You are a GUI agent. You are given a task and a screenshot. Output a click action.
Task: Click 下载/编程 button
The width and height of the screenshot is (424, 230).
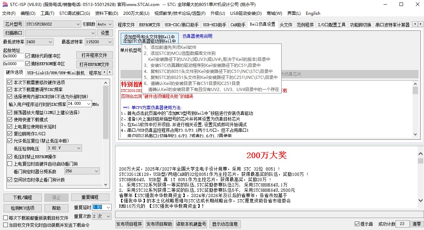point(23,197)
